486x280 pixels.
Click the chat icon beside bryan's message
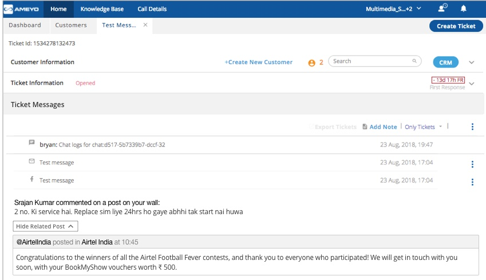pos(31,143)
